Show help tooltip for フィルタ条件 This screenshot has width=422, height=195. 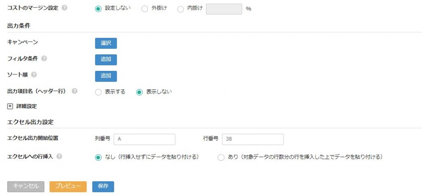[x=44, y=59]
